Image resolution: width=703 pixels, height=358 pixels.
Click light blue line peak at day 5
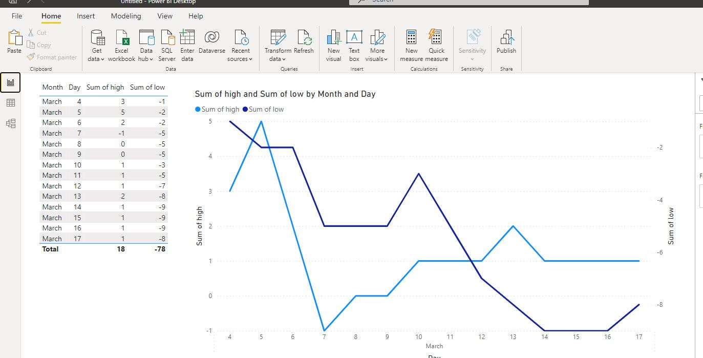click(x=261, y=121)
